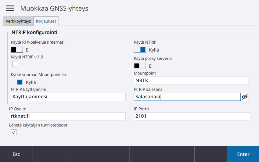Toggle the Käytä NTRIP switch
The image size is (259, 162).
140,50
